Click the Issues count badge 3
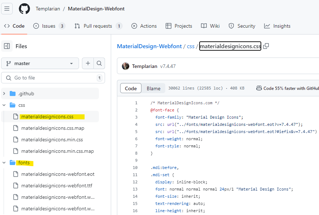The image size is (319, 215). click(62, 26)
